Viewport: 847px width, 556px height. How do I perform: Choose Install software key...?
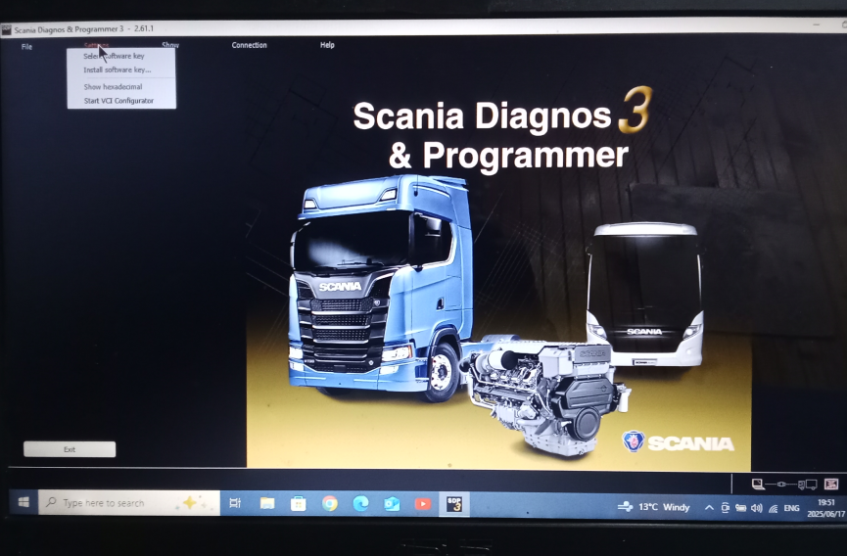pos(121,69)
